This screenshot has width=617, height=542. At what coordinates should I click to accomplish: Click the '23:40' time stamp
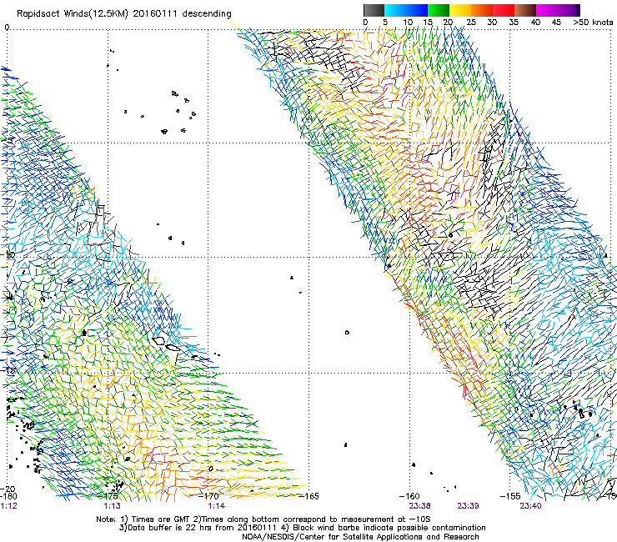point(530,506)
